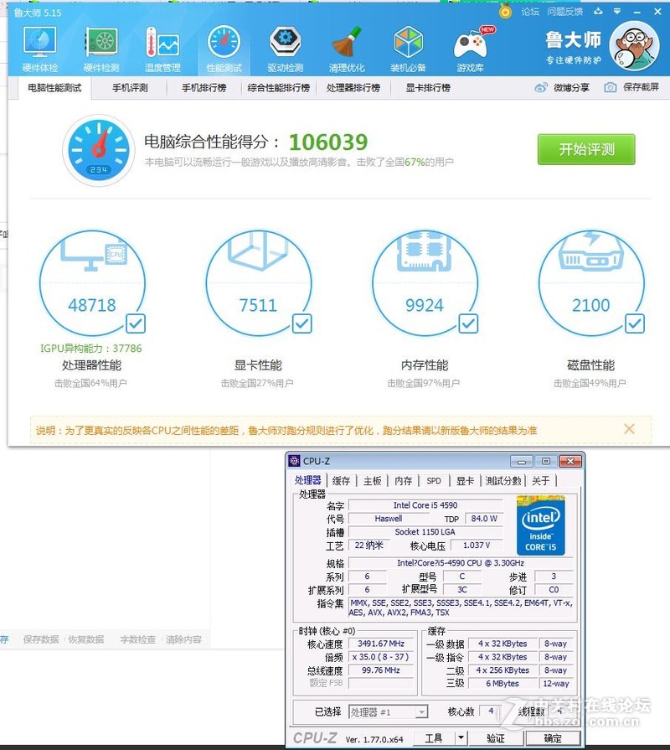
Task: Click the 核心电压 value 1.037 V
Action: coord(477,546)
